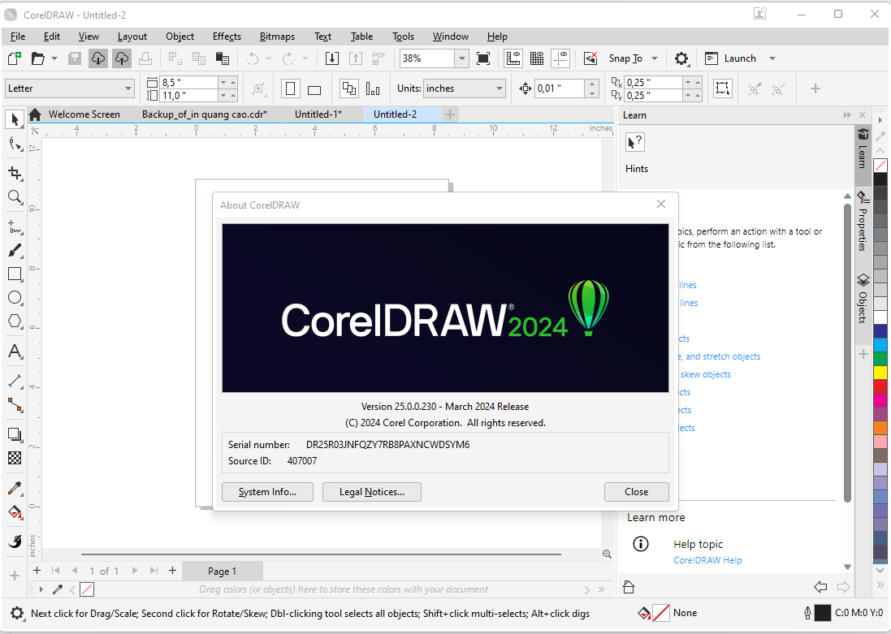Click the Hints pointer icon
This screenshot has height=634, width=891.
pyautogui.click(x=634, y=142)
